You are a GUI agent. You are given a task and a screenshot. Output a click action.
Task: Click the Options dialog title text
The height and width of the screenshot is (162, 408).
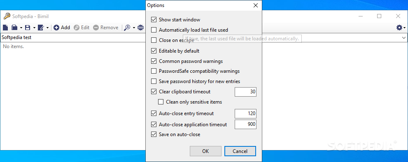click(x=156, y=5)
